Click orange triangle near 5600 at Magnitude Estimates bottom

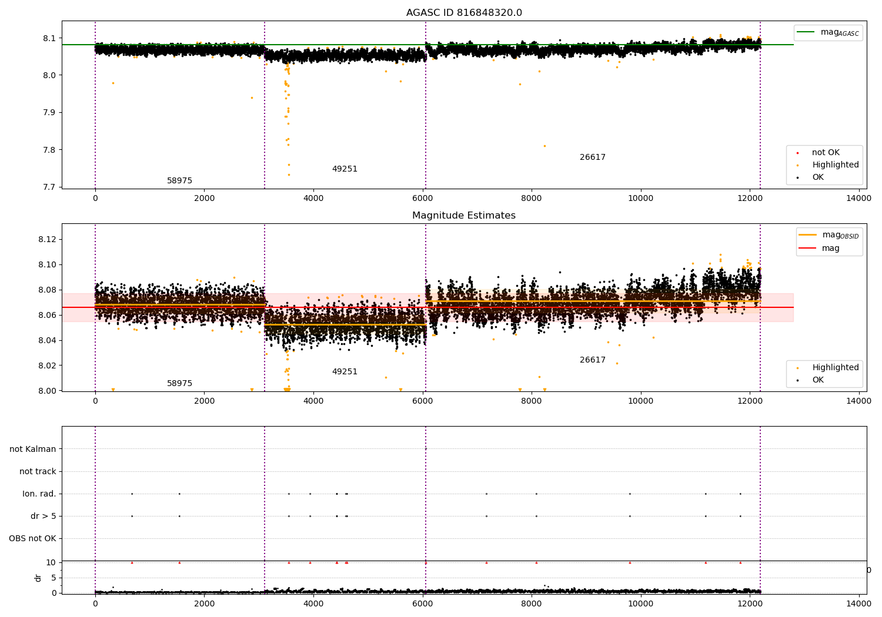pyautogui.click(x=400, y=390)
